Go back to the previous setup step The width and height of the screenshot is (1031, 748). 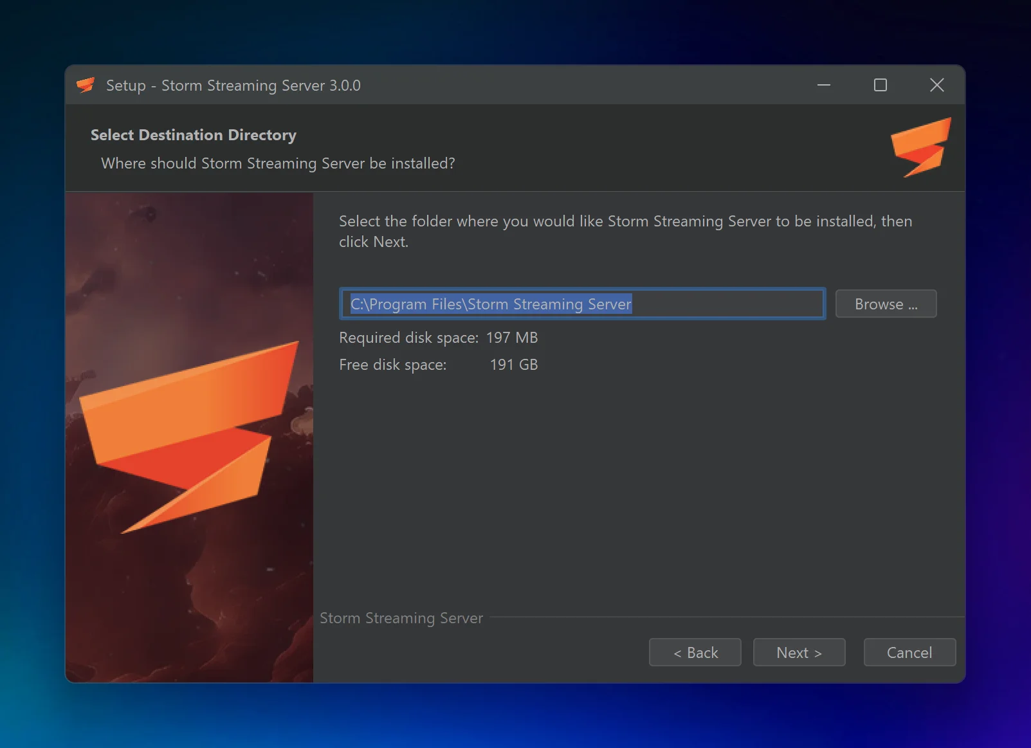coord(695,652)
